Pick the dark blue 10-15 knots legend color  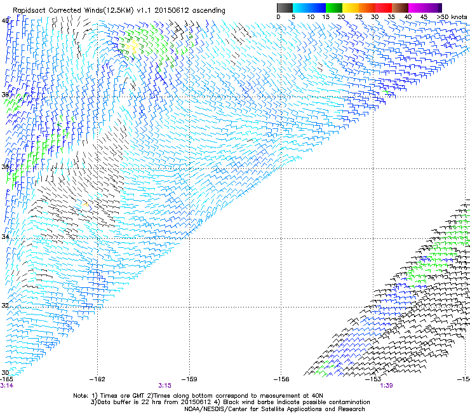(x=318, y=8)
